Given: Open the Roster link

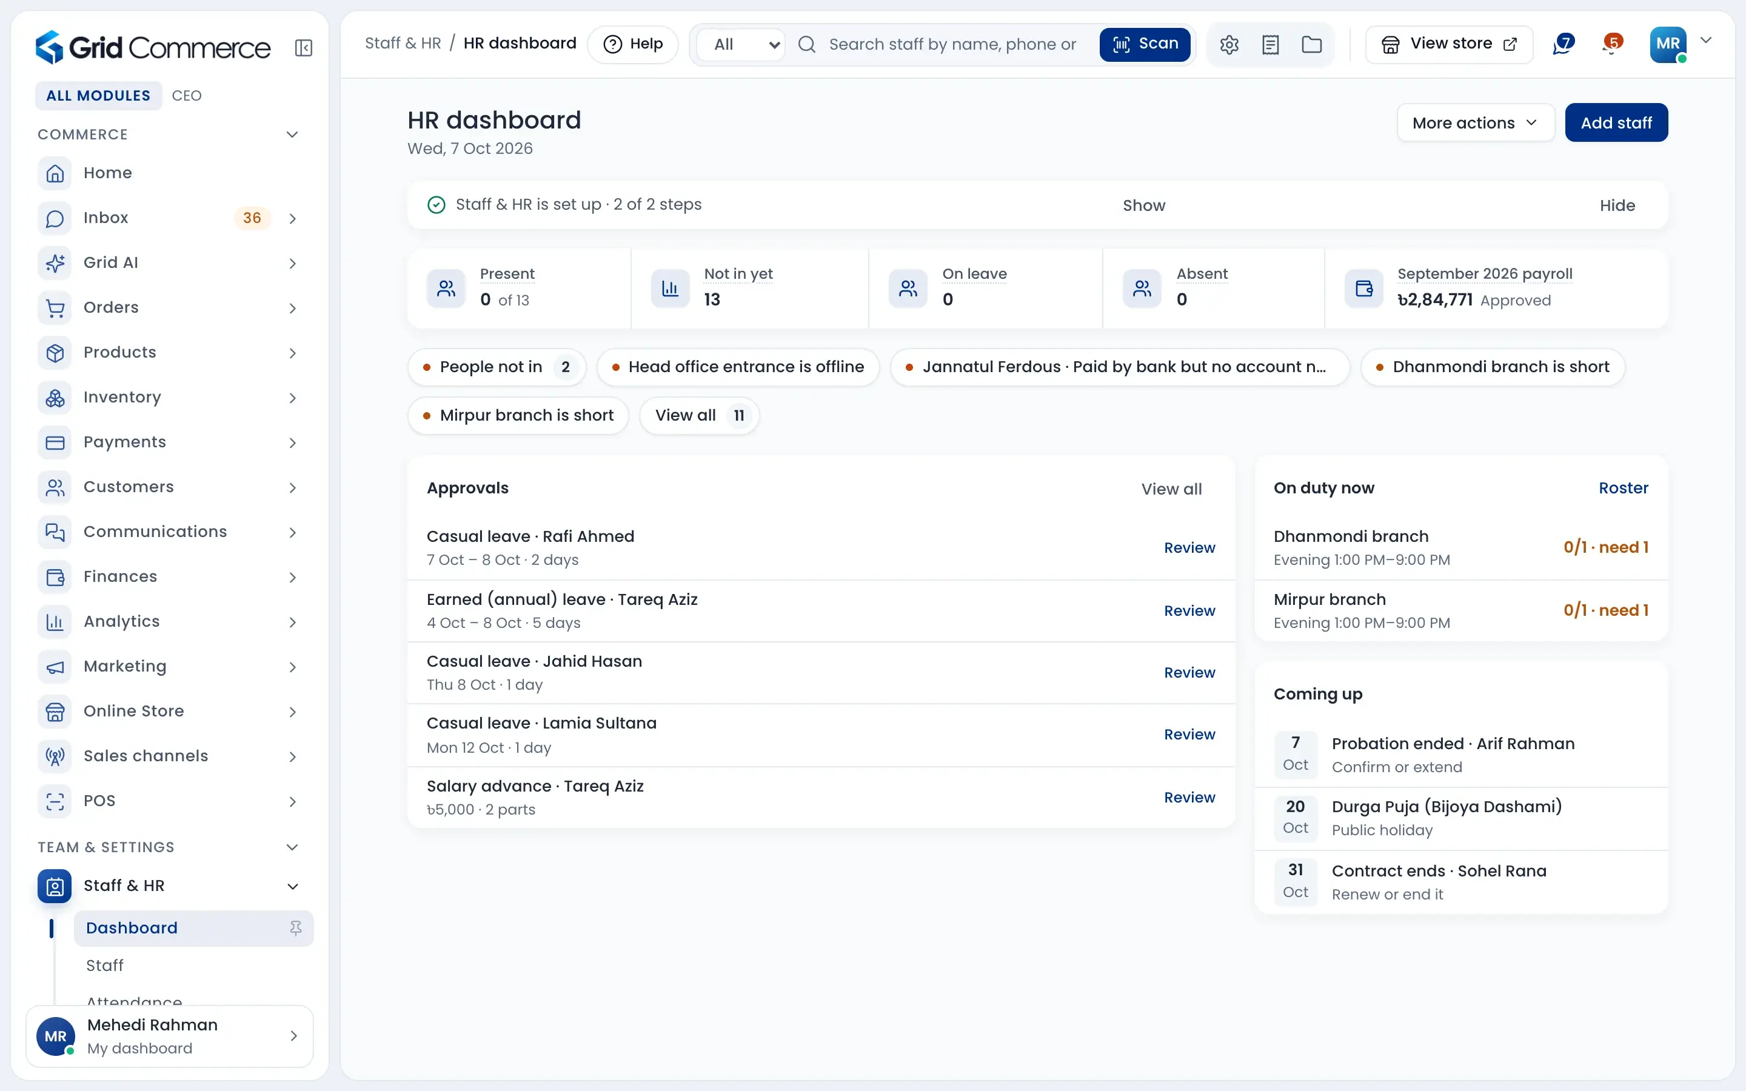Looking at the screenshot, I should coord(1624,489).
